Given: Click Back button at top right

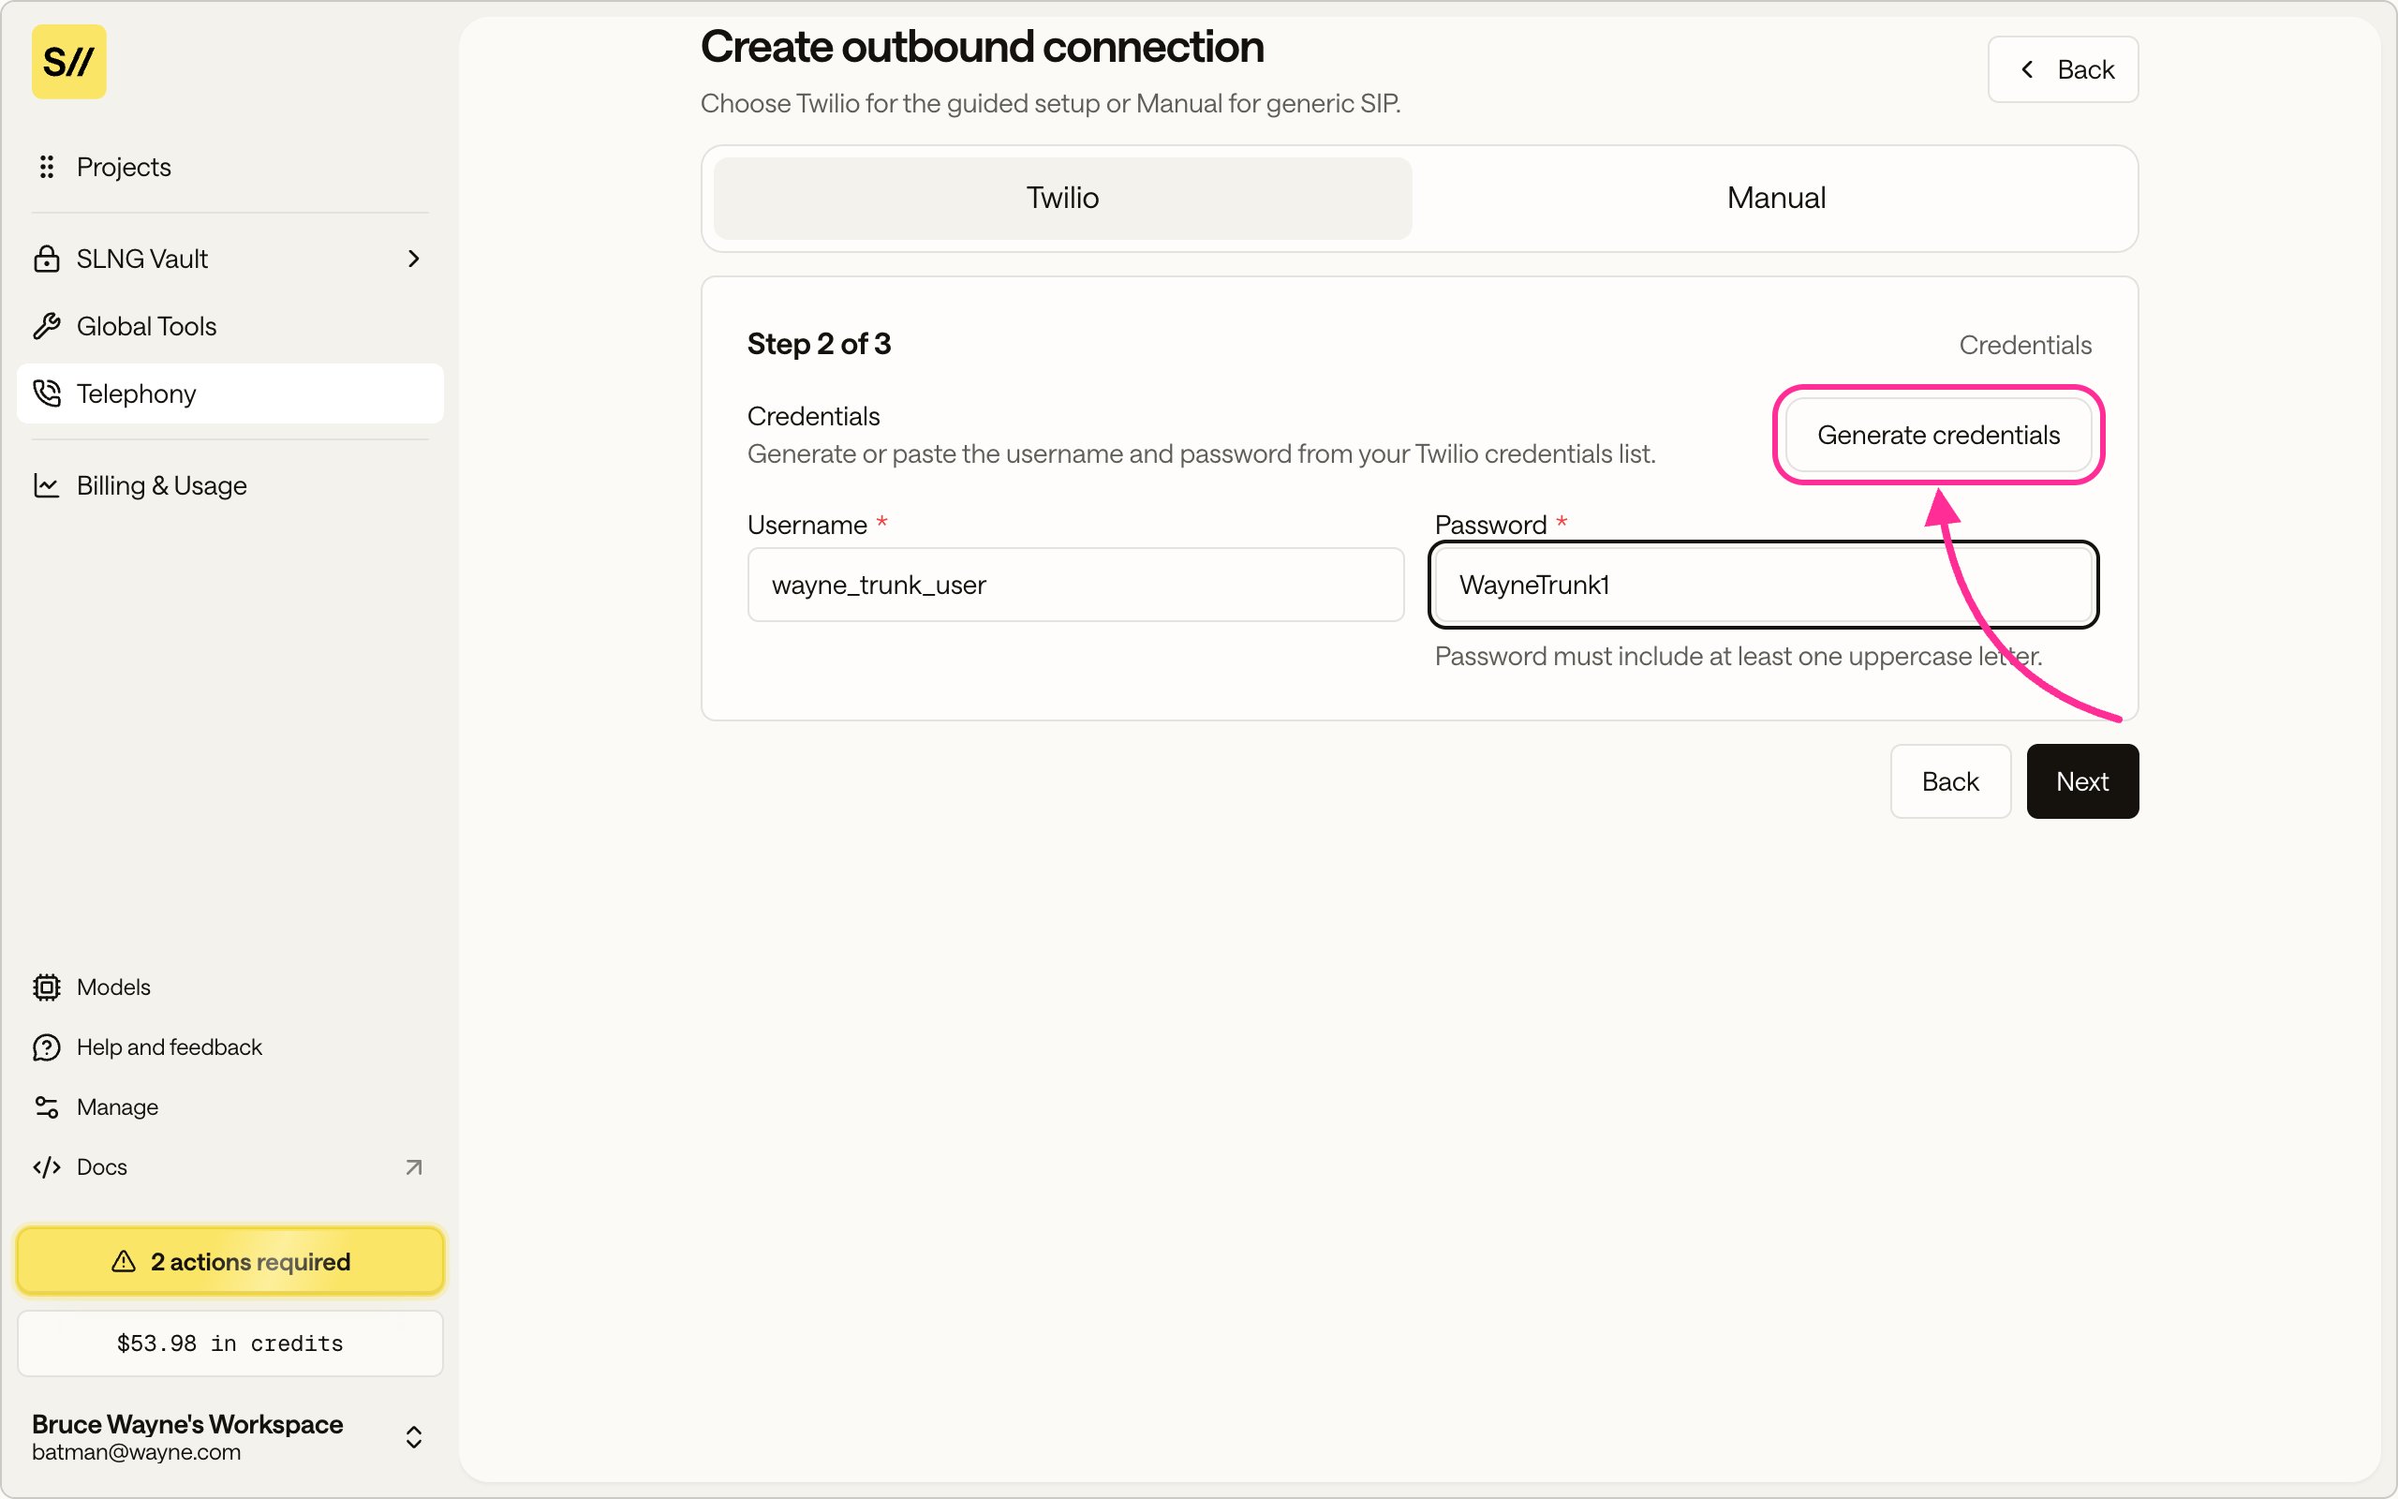Looking at the screenshot, I should pyautogui.click(x=2063, y=69).
